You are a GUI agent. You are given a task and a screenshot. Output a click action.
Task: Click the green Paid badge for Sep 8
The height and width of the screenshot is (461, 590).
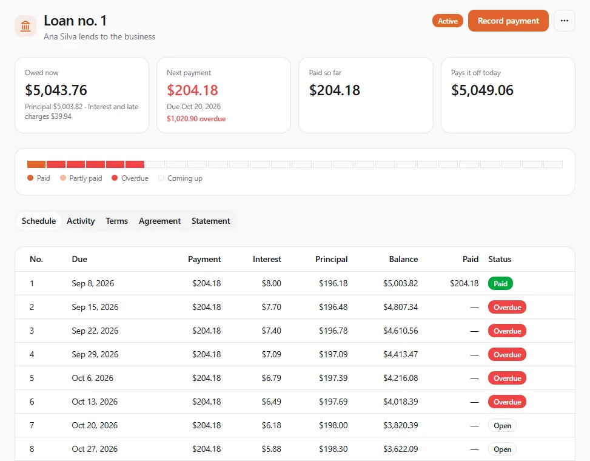(500, 283)
